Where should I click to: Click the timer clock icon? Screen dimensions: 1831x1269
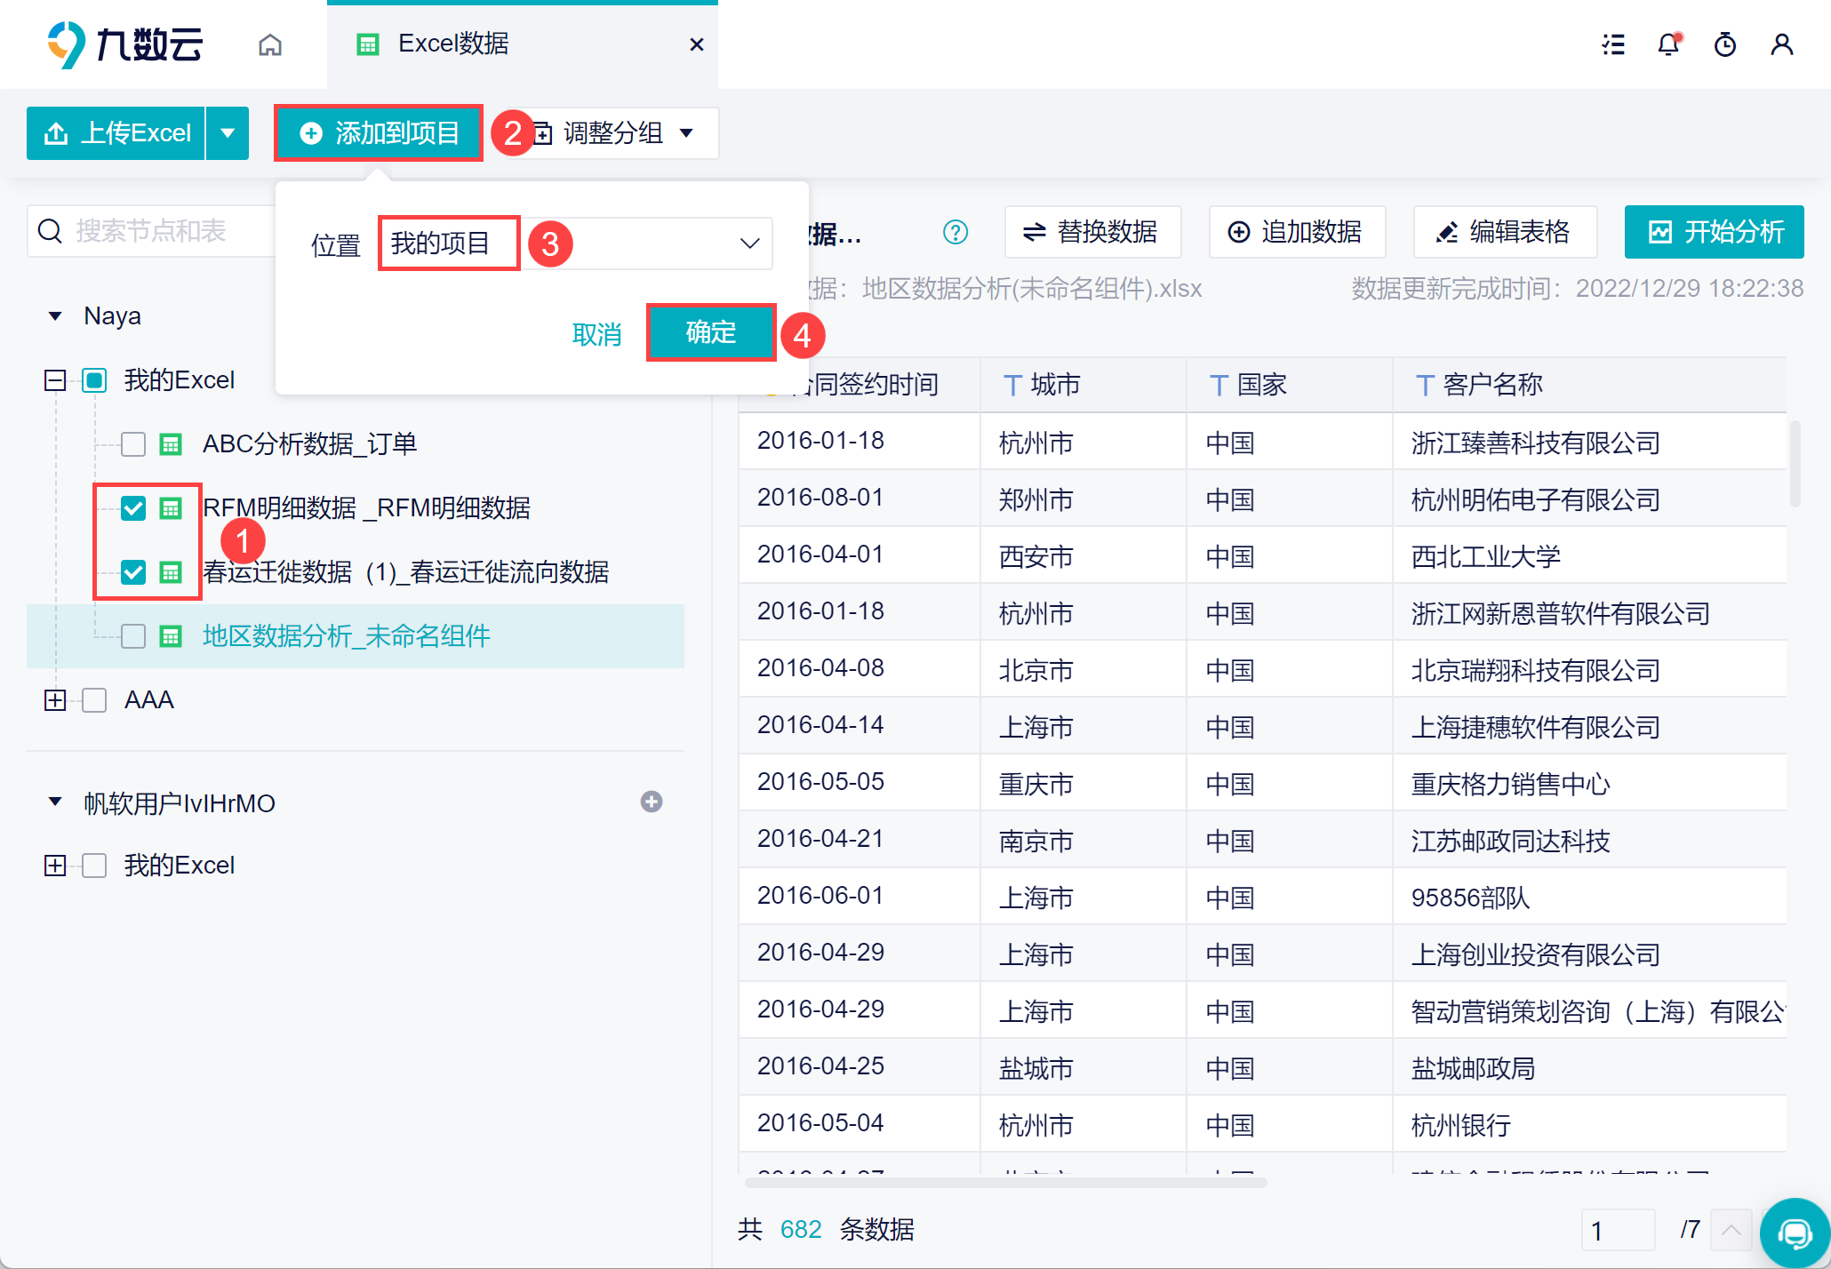1724,44
